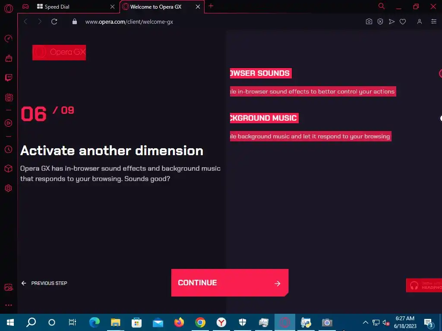Open Easy Setup sliders icon
Screen dimensions: 442x331
[x=433, y=22]
